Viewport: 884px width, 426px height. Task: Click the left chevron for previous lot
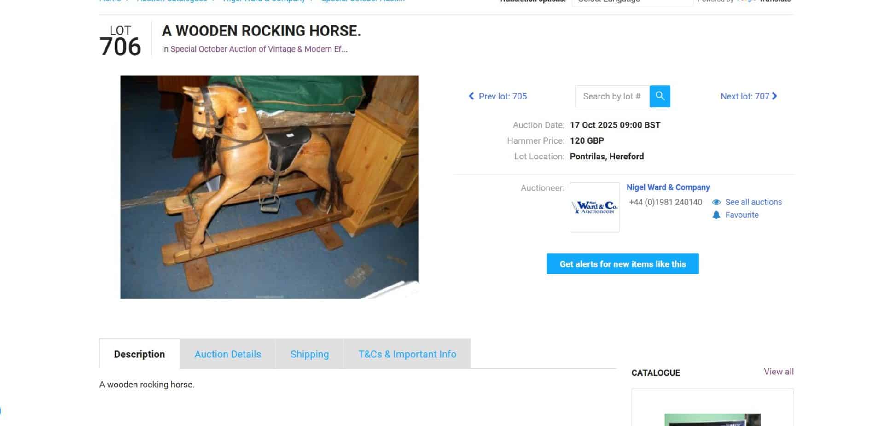tap(471, 96)
